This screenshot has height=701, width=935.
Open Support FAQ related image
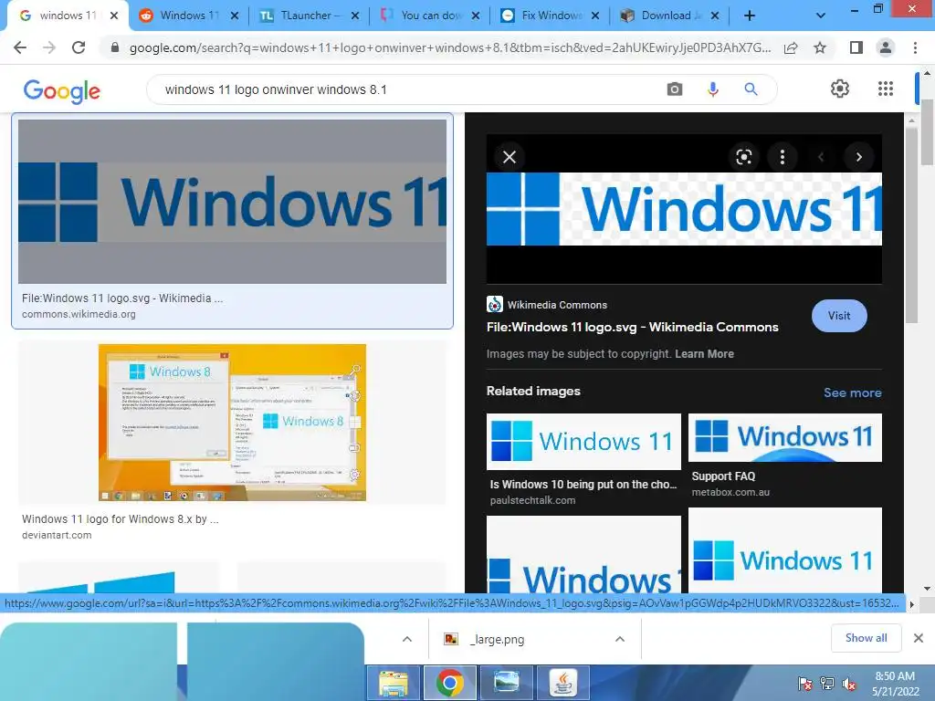[784, 437]
